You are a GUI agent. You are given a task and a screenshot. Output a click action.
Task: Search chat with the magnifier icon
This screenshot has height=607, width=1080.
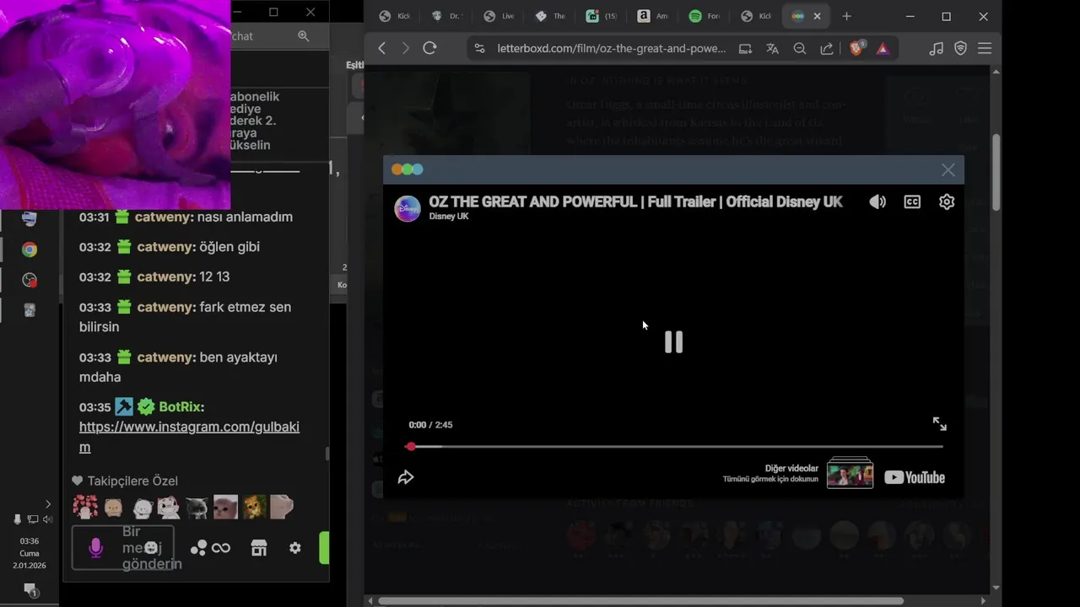click(x=304, y=36)
